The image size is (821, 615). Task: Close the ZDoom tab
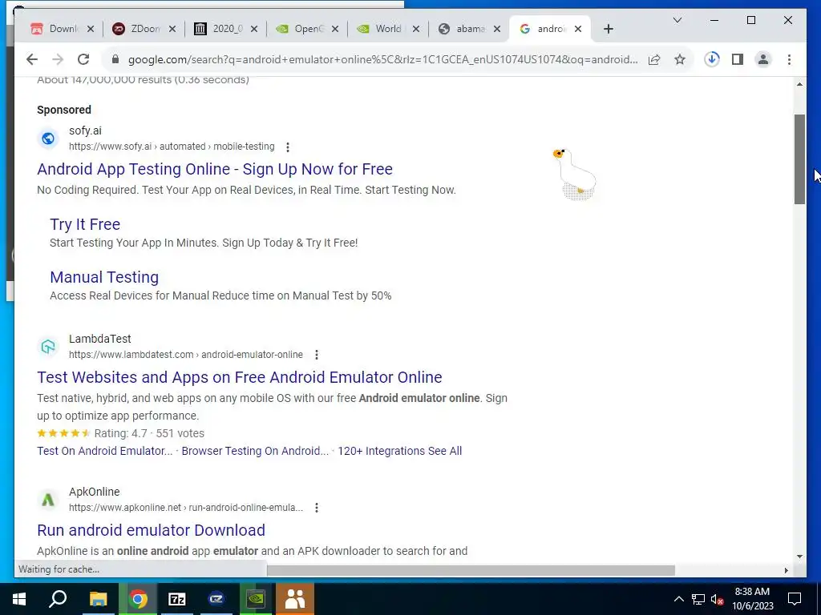pyautogui.click(x=172, y=29)
